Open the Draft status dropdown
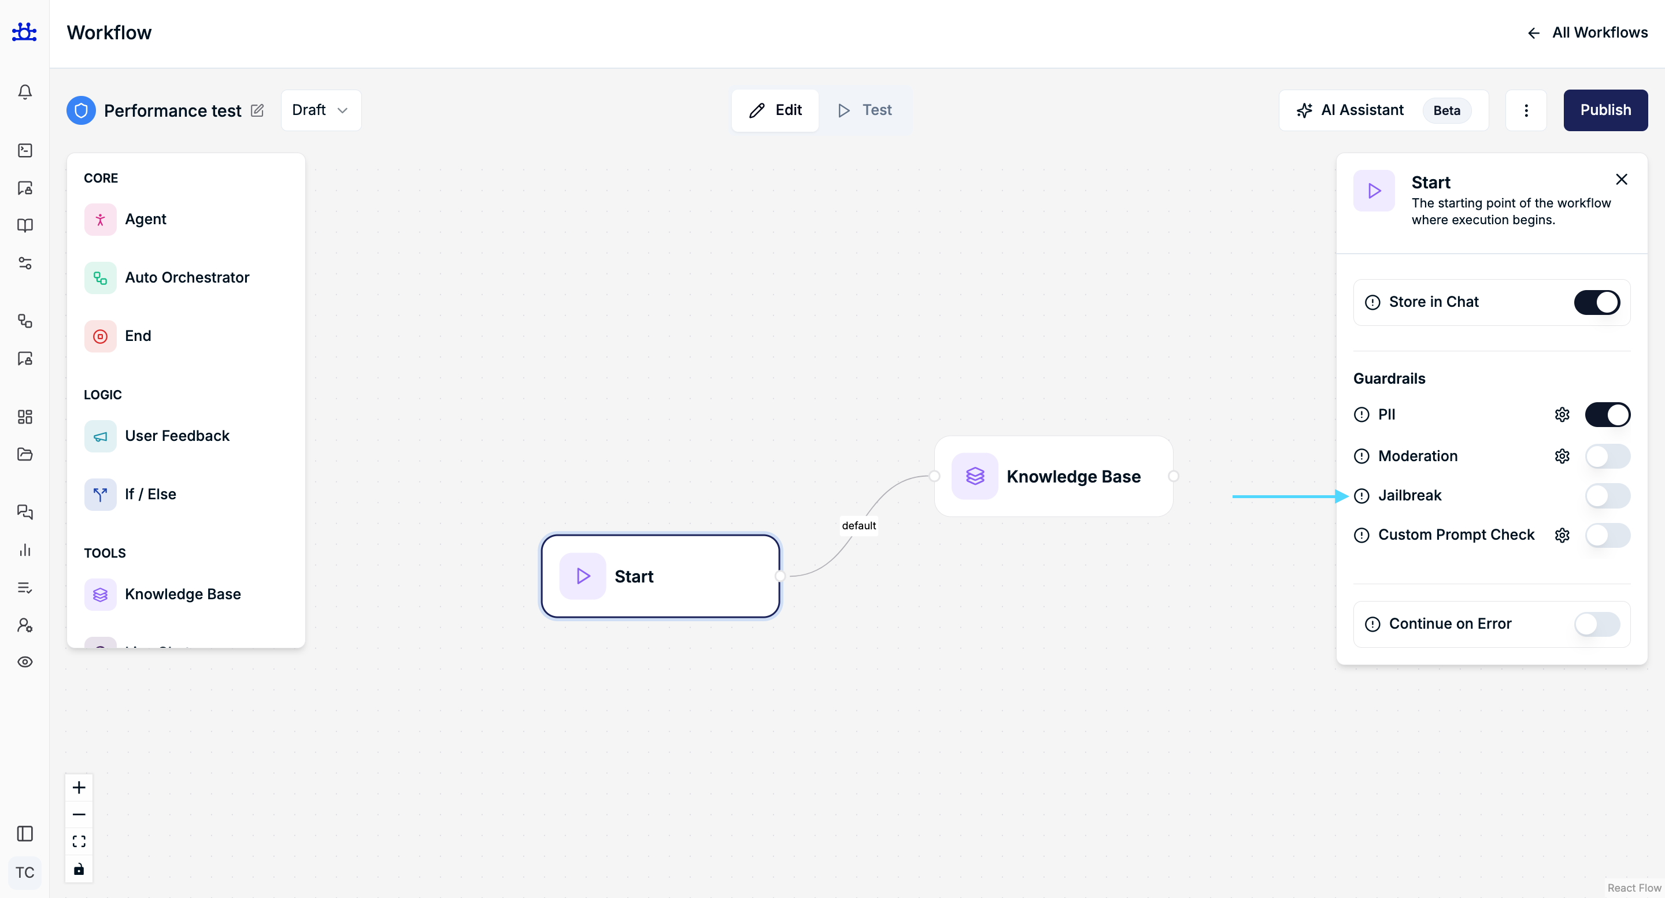 [x=321, y=110]
